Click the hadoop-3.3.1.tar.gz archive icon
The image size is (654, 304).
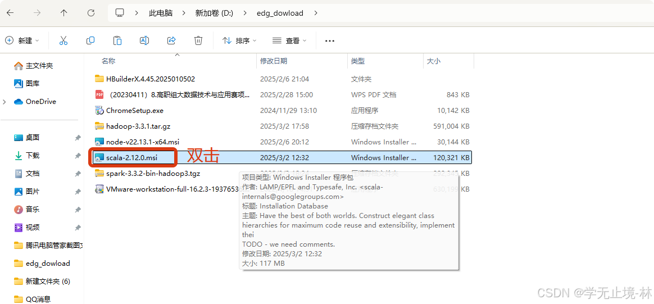coord(99,126)
